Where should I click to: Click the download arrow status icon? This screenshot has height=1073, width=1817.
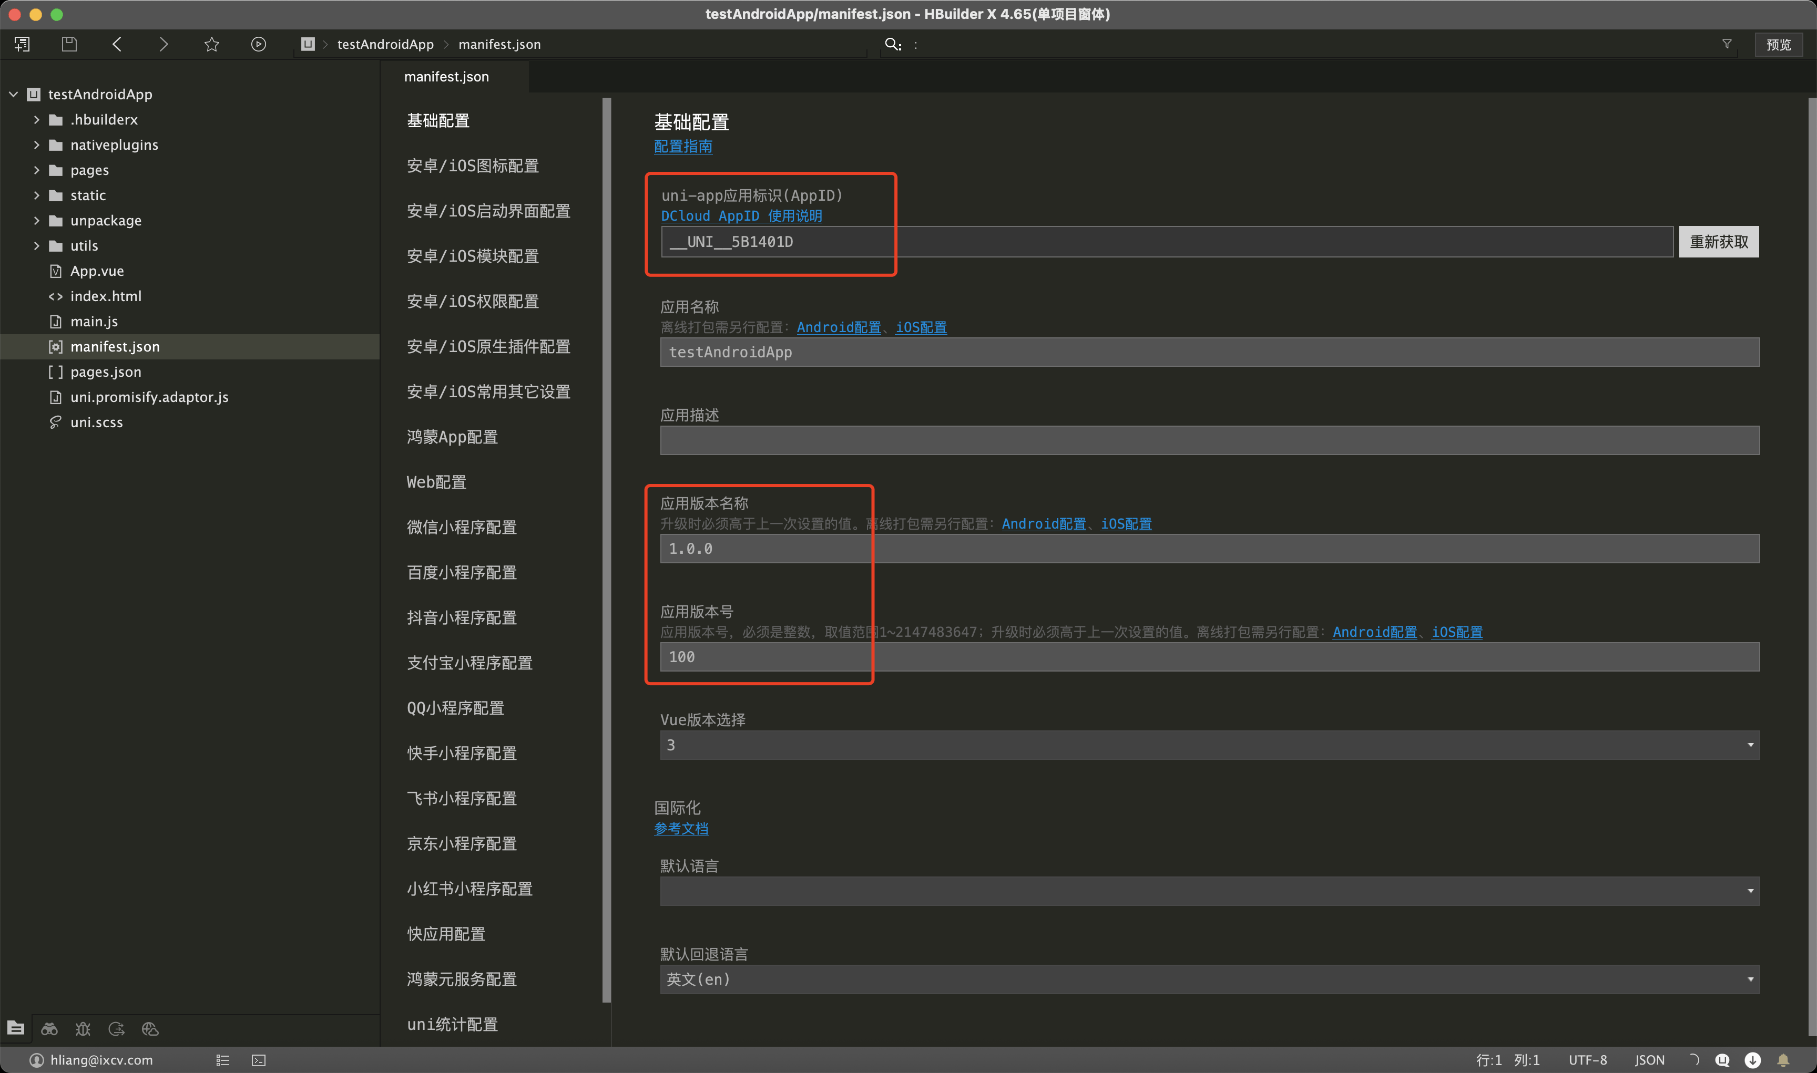click(x=1753, y=1060)
